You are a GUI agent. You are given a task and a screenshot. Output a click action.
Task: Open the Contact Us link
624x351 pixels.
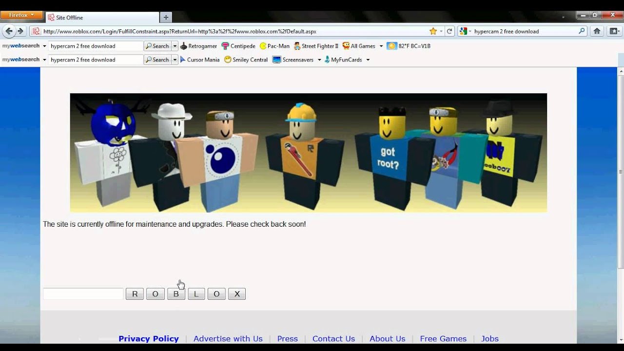pos(333,338)
